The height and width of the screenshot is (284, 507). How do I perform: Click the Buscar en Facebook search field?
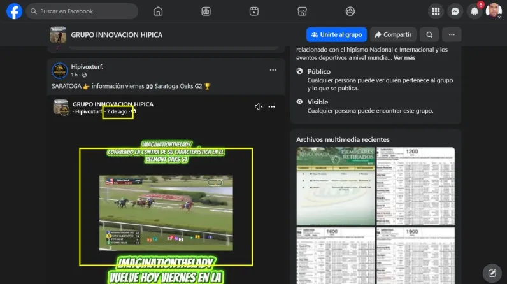82,11
